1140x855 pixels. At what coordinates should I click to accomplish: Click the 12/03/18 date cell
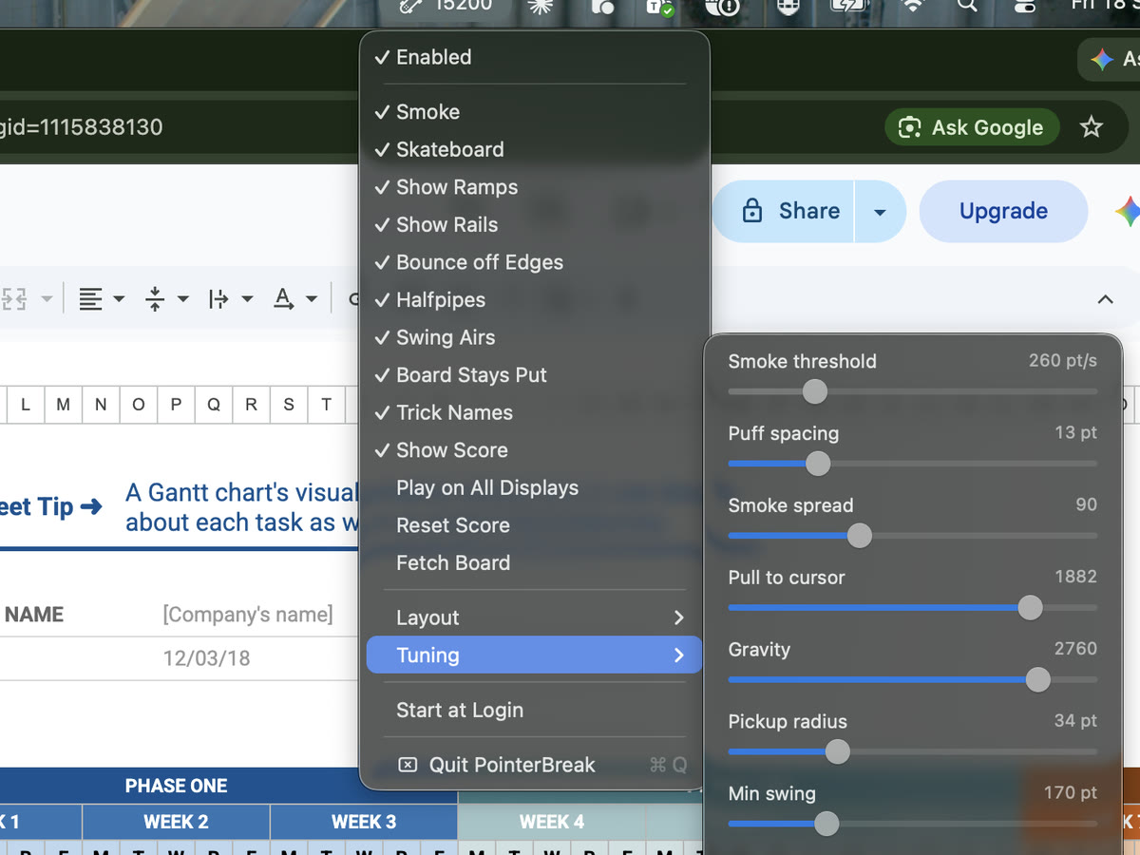point(206,658)
